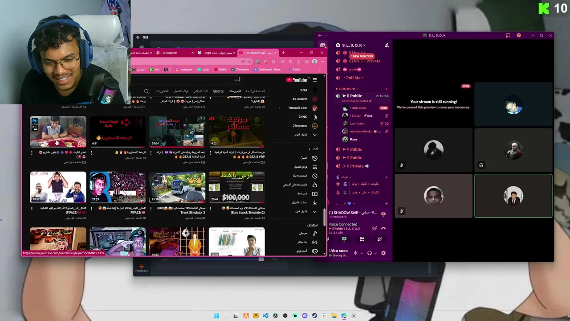This screenshot has height=321, width=570.
Task: Open the 35:04 GTA video thumbnail
Action: pyautogui.click(x=177, y=132)
